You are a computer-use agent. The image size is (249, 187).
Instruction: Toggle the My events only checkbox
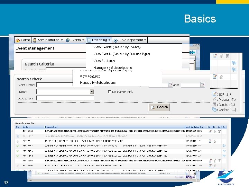point(109,92)
